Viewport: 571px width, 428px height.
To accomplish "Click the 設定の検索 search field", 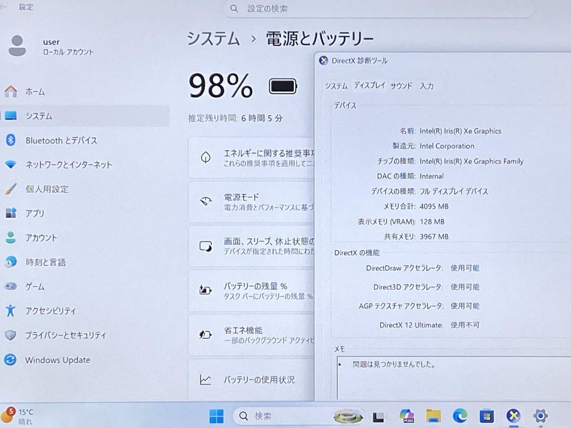I will pos(378,9).
